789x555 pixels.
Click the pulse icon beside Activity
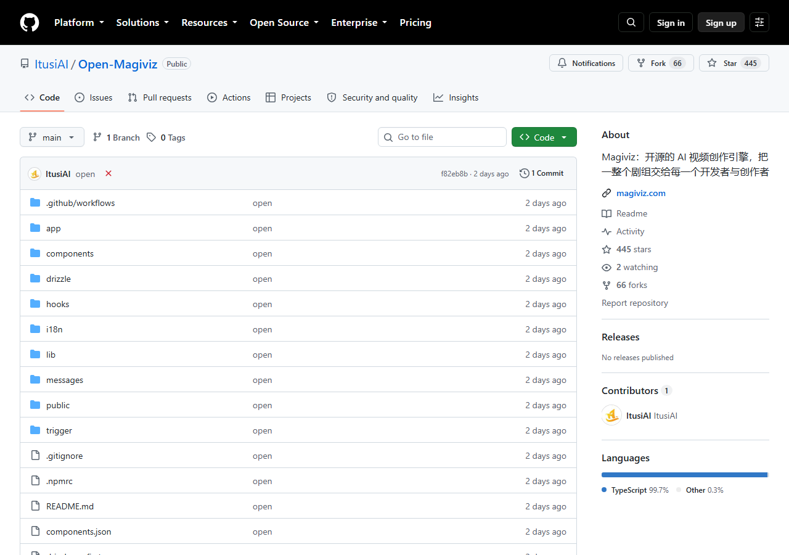(x=607, y=231)
